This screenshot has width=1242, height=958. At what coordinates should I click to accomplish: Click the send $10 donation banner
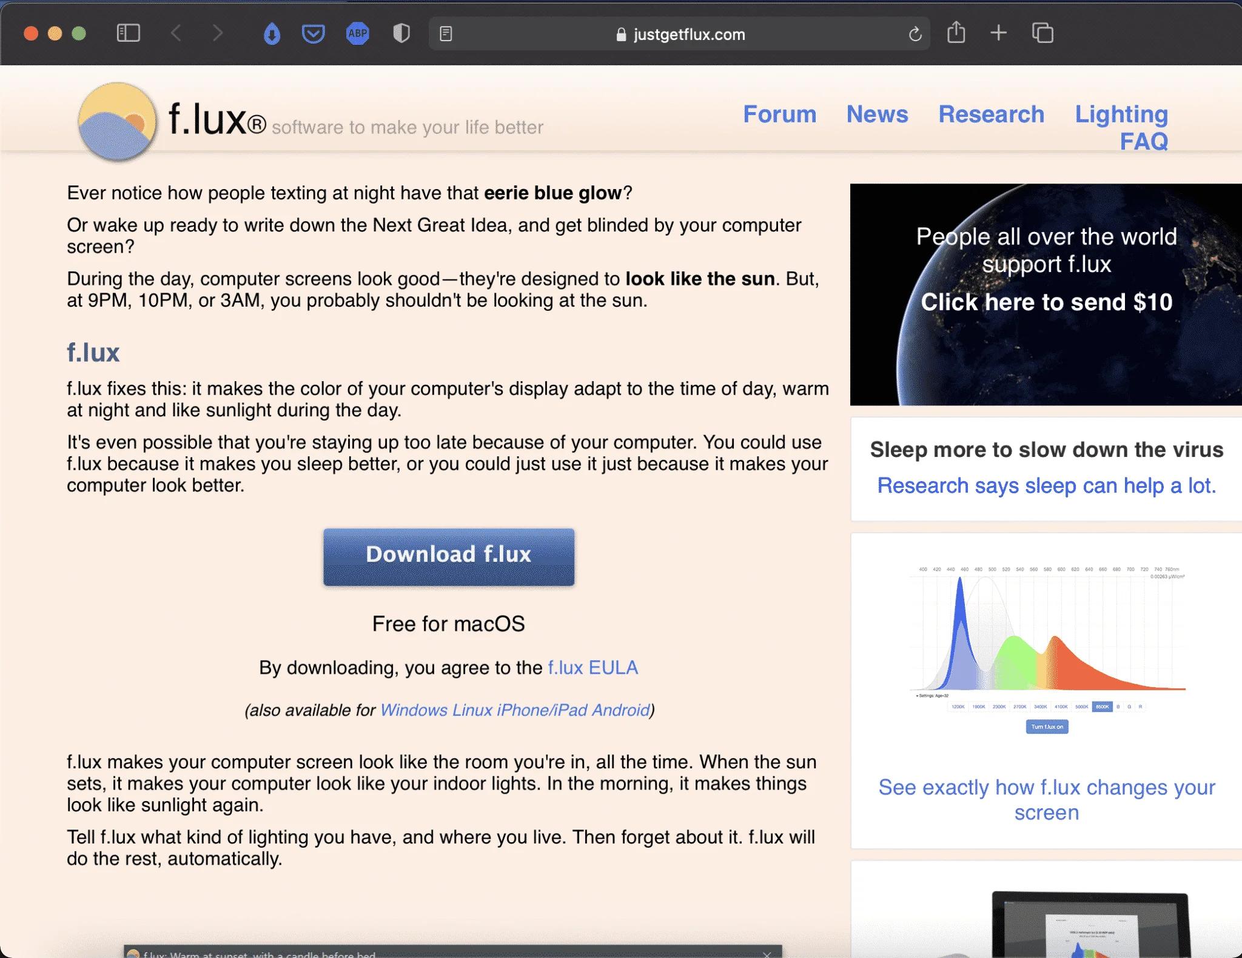tap(1046, 294)
